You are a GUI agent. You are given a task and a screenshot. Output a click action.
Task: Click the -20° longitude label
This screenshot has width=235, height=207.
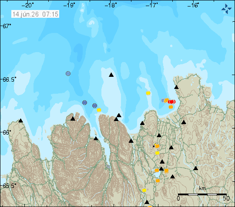(x=27, y=5)
